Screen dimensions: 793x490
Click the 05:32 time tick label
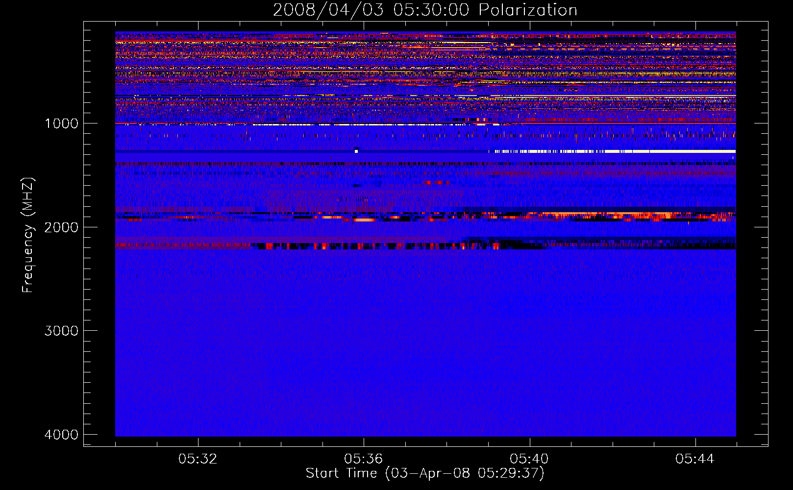[x=198, y=459]
